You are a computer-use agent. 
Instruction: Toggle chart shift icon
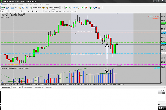click(x=86, y=8)
